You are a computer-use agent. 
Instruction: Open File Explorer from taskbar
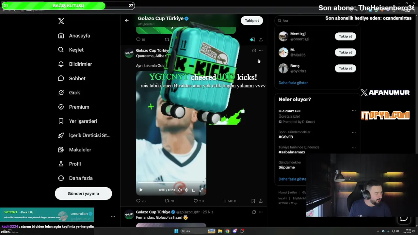pos(220,231)
